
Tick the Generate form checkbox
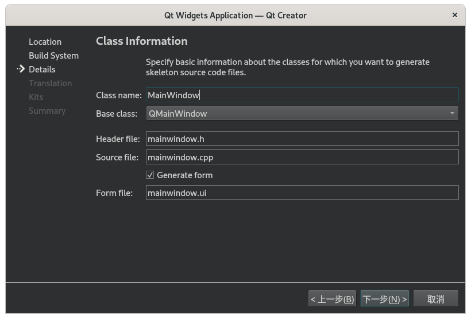(x=150, y=175)
